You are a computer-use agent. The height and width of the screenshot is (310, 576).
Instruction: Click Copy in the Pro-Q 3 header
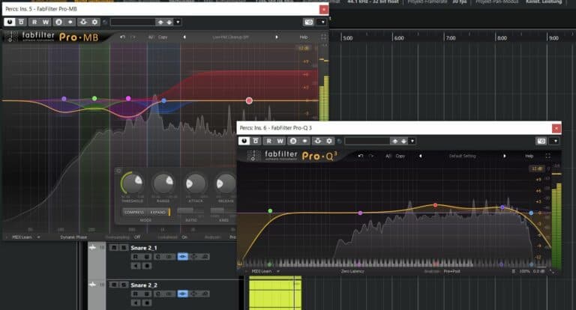click(x=400, y=156)
